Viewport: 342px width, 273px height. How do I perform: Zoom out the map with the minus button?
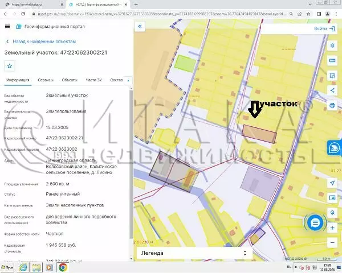click(332, 242)
